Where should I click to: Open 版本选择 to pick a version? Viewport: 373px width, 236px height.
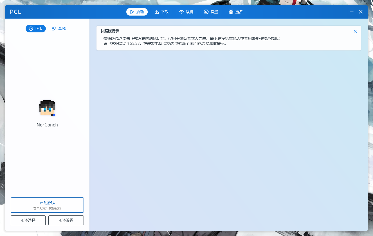(28, 220)
